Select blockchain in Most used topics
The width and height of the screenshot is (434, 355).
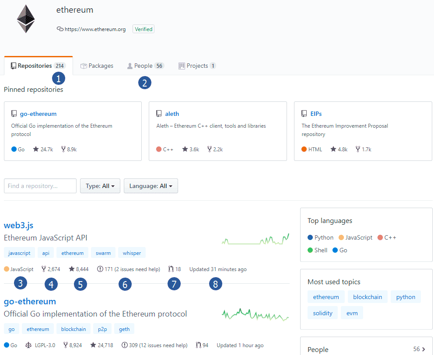[367, 297]
